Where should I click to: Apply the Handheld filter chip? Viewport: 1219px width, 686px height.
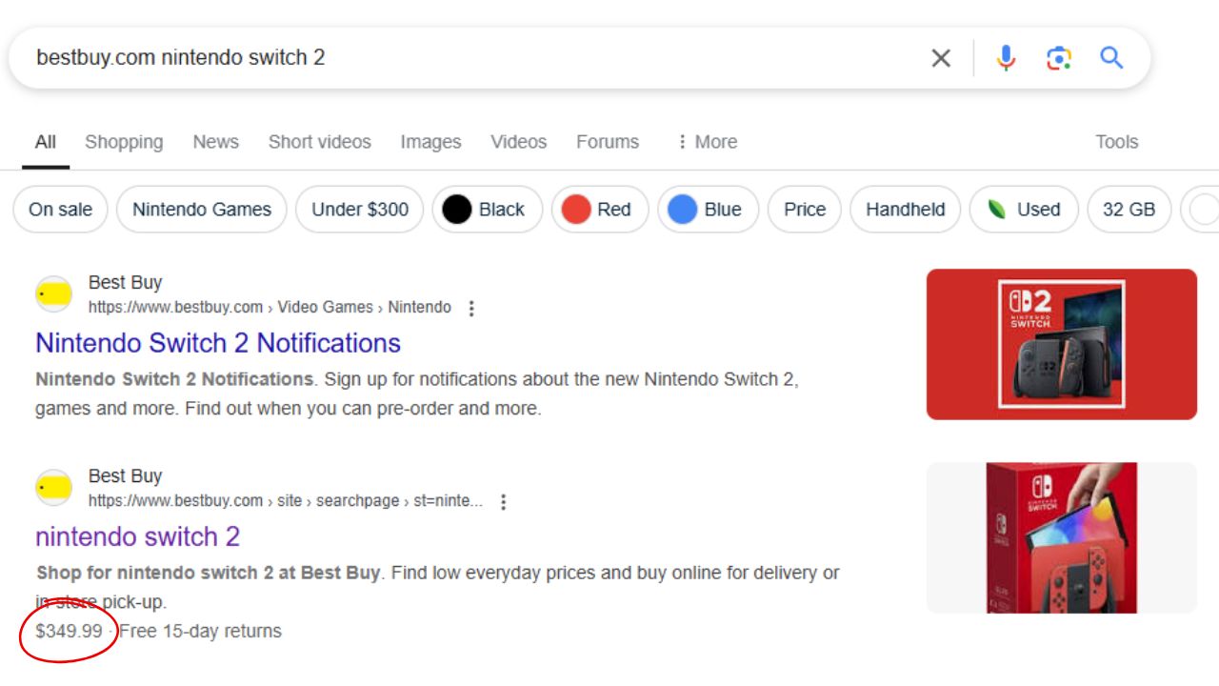(906, 210)
